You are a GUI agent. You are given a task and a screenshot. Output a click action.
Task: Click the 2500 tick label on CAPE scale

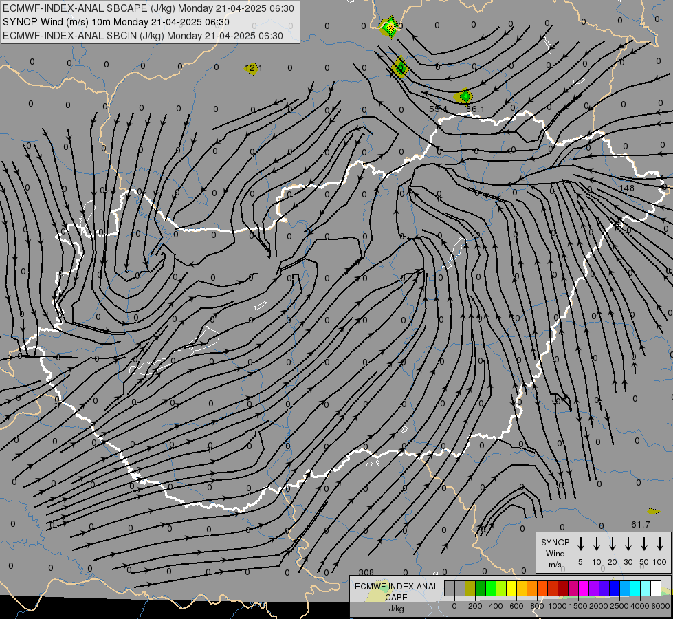619,606
